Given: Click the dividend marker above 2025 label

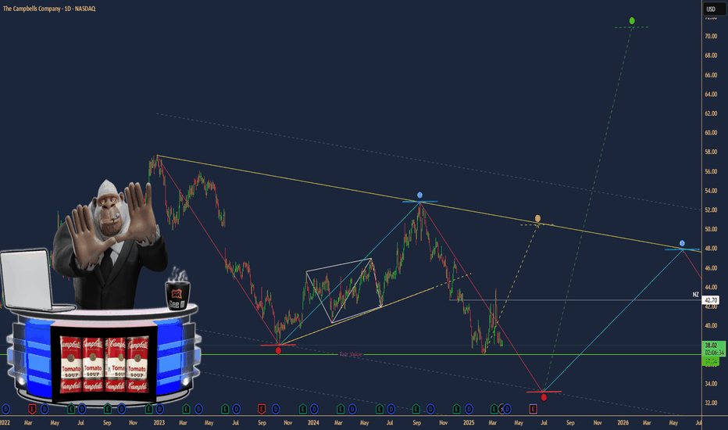Looking at the screenshot, I should [x=469, y=409].
